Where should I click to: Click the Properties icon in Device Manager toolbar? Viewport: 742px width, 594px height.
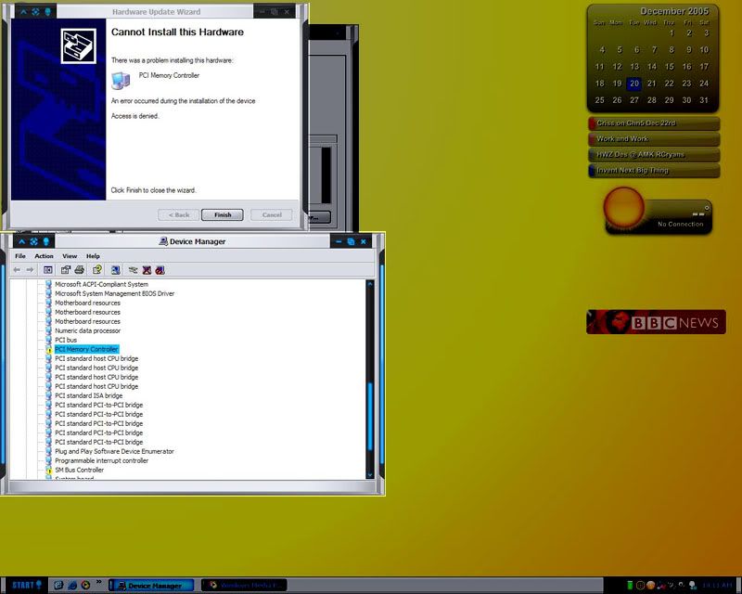tap(66, 270)
